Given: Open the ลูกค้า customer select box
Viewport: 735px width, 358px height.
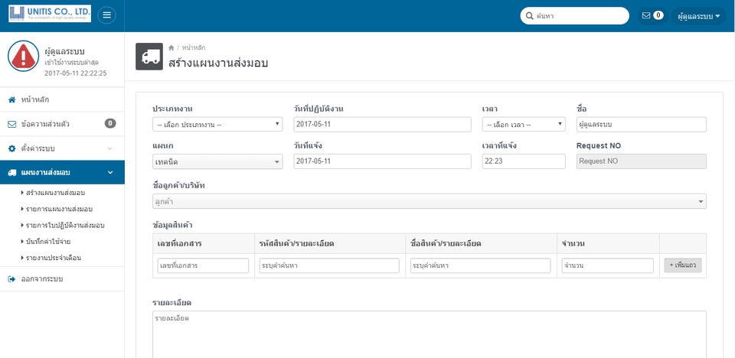Looking at the screenshot, I should [430, 201].
